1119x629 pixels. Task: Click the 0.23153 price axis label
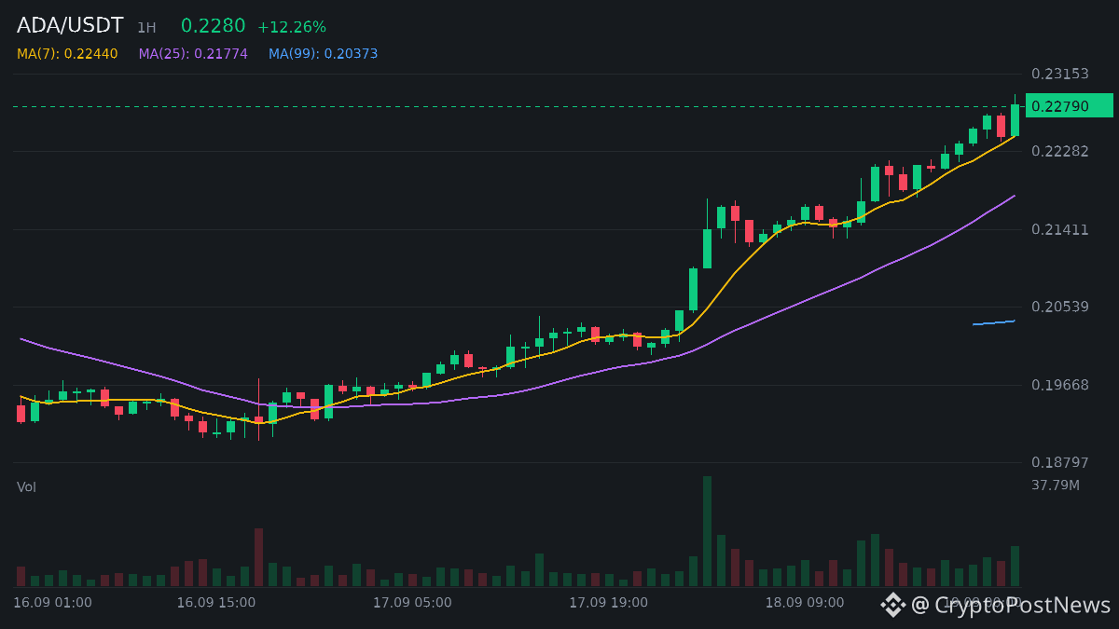[x=1060, y=74]
